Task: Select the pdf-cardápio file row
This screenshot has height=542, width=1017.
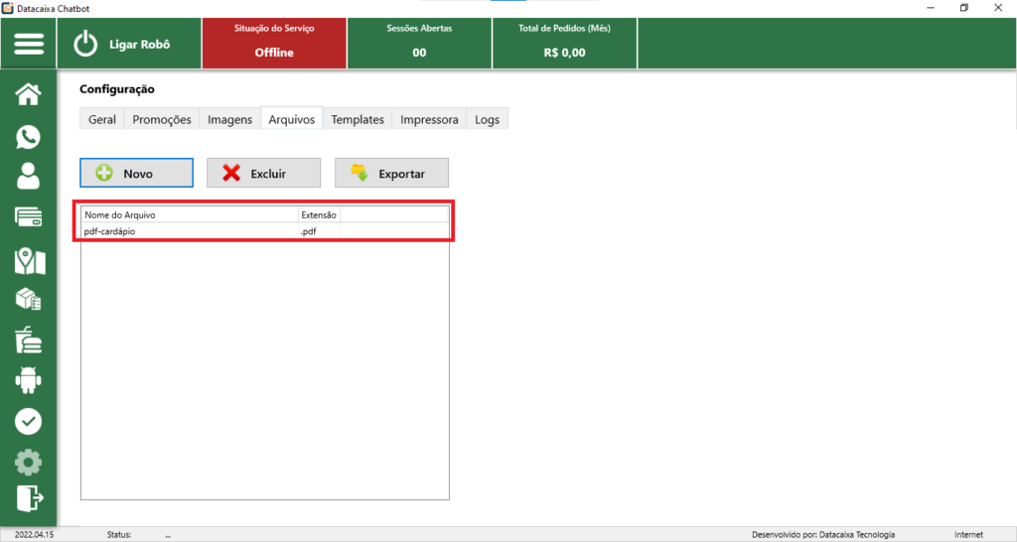Action: 189,231
